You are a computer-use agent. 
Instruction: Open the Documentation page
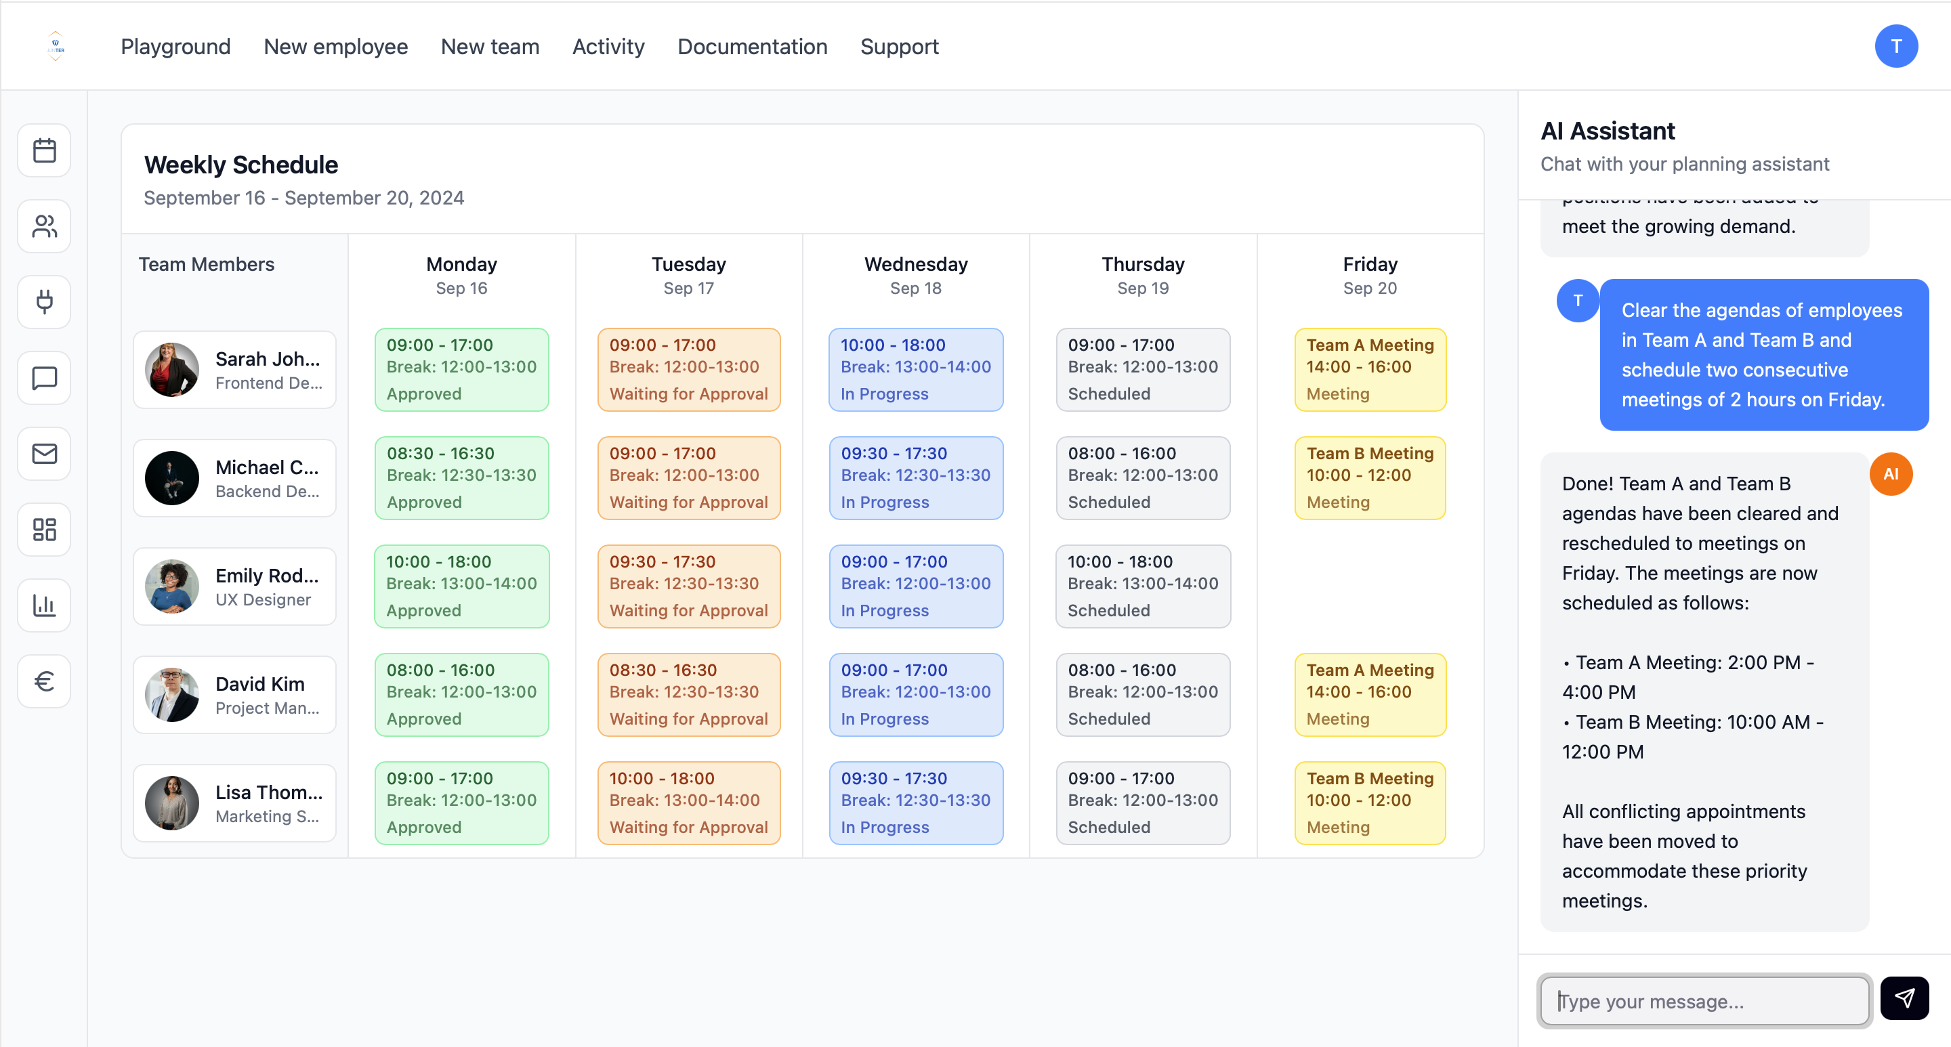click(x=752, y=46)
